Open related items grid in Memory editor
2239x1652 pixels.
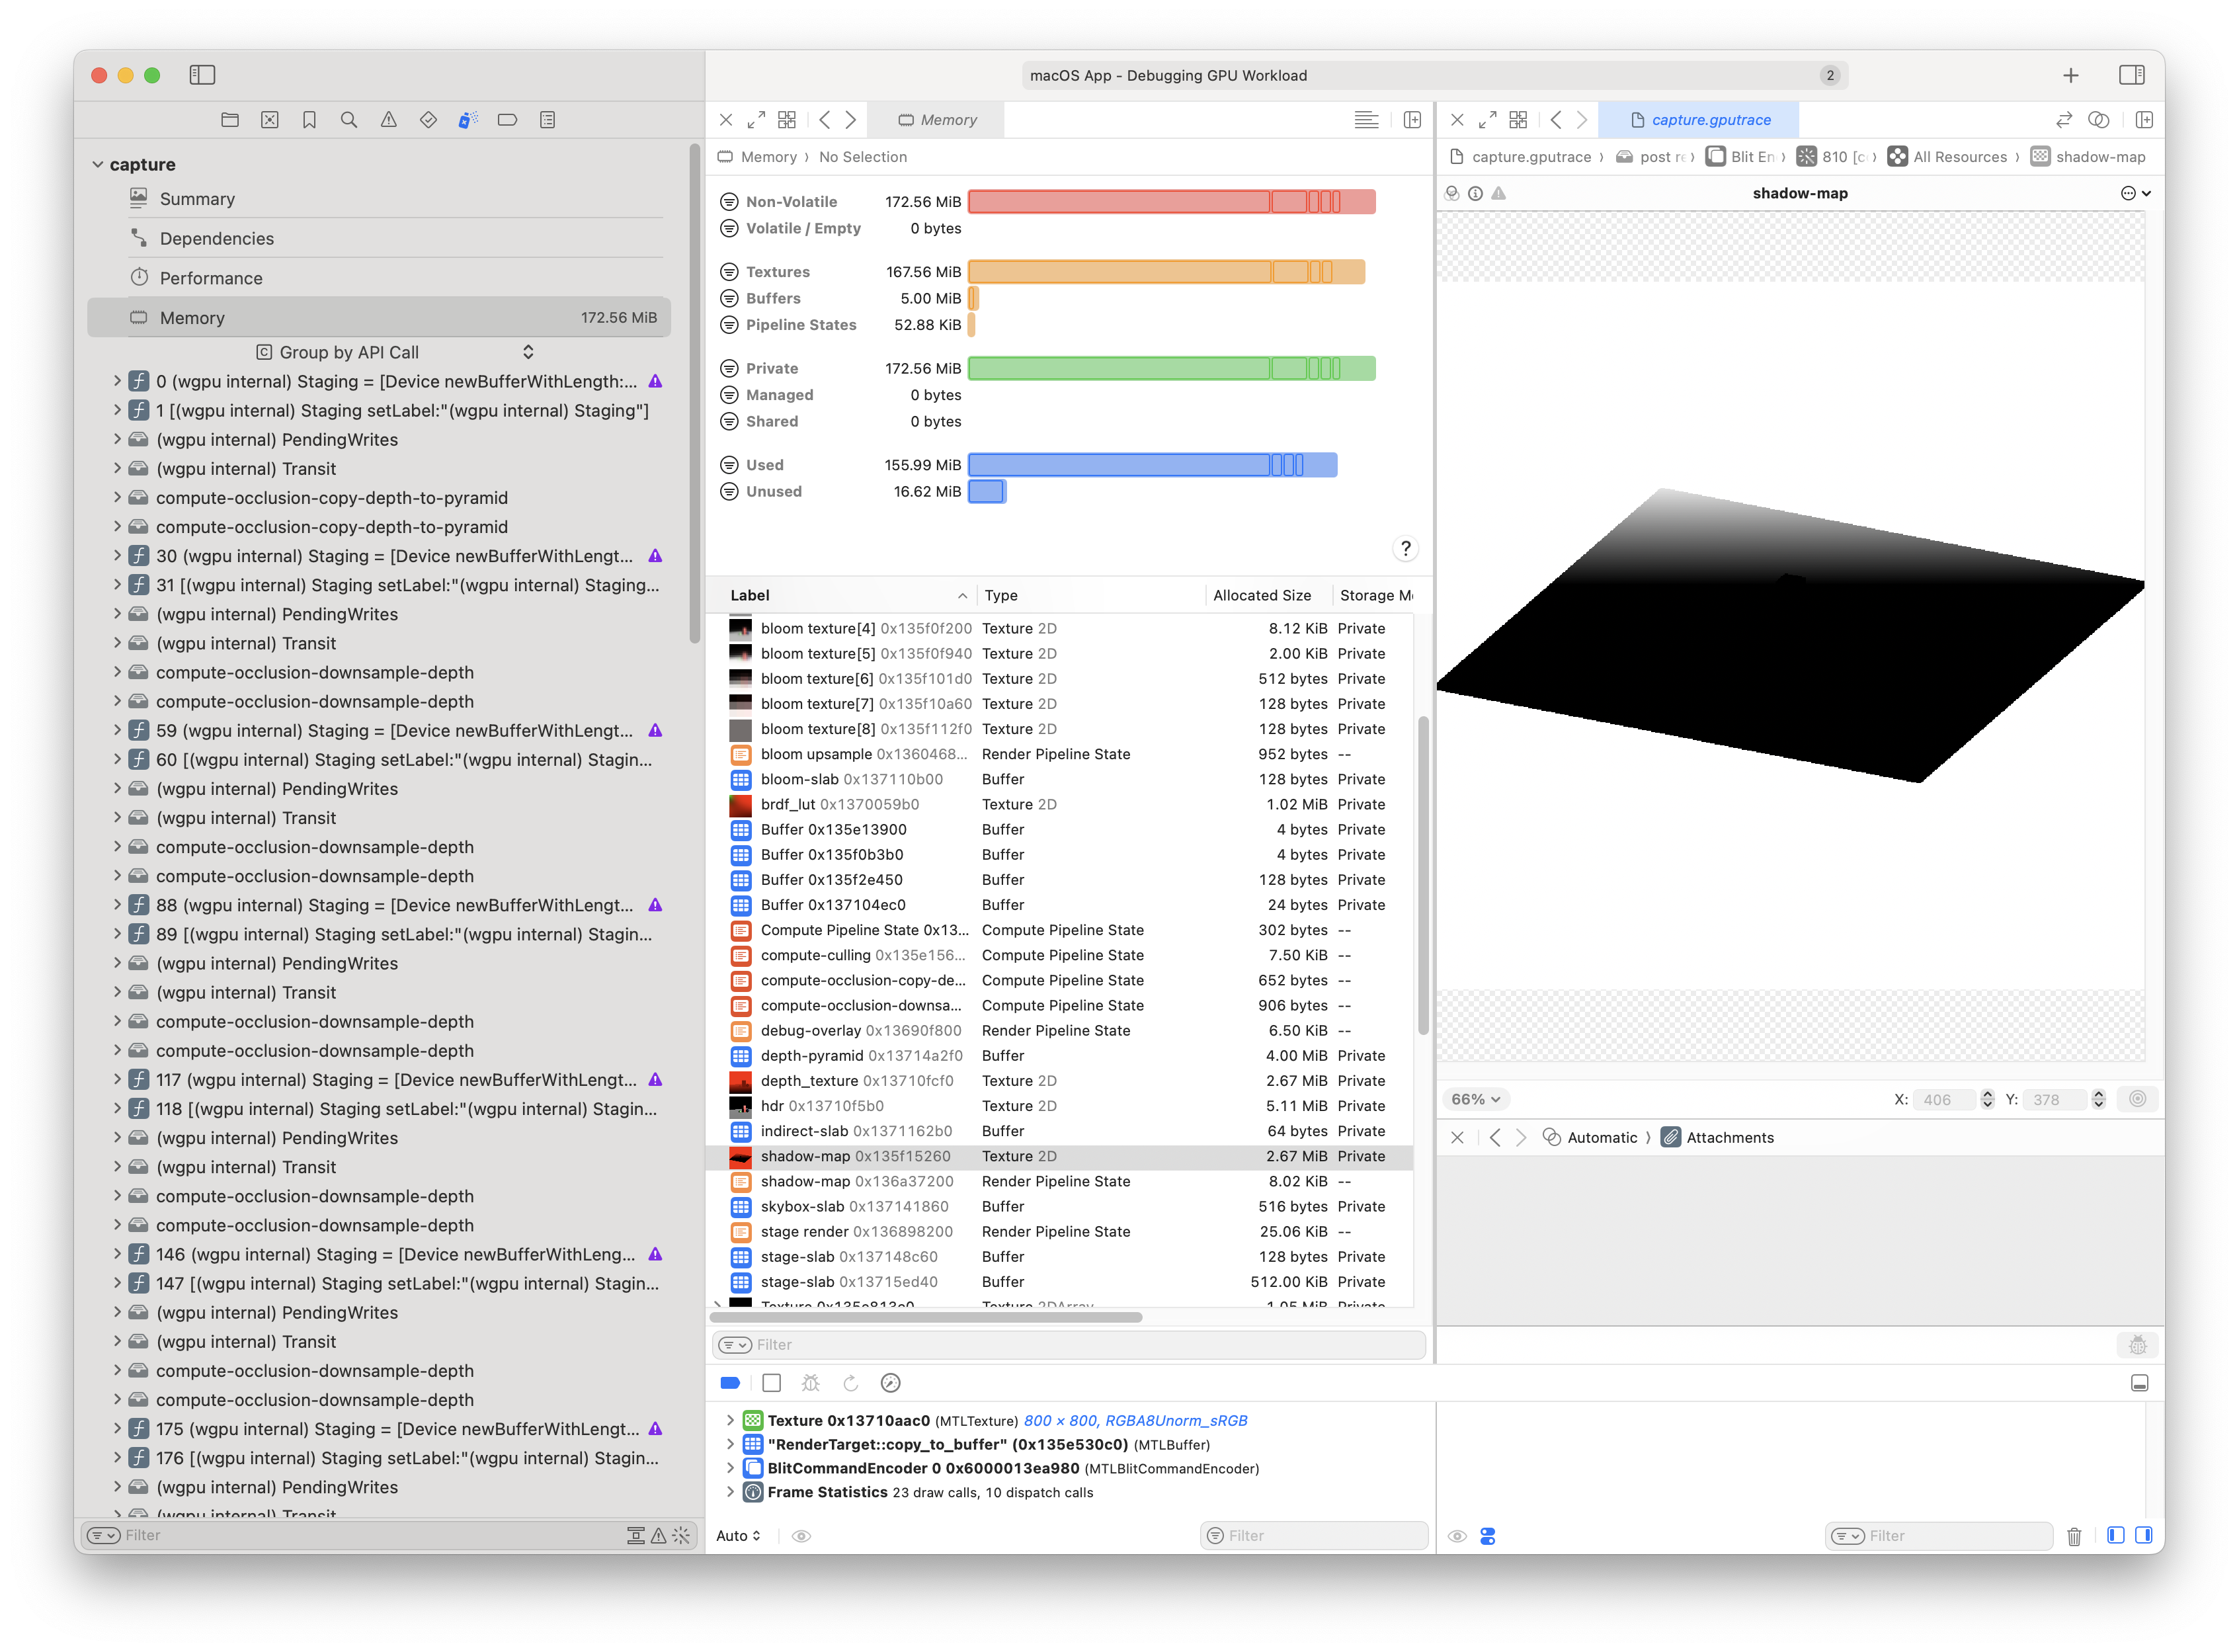pos(787,120)
